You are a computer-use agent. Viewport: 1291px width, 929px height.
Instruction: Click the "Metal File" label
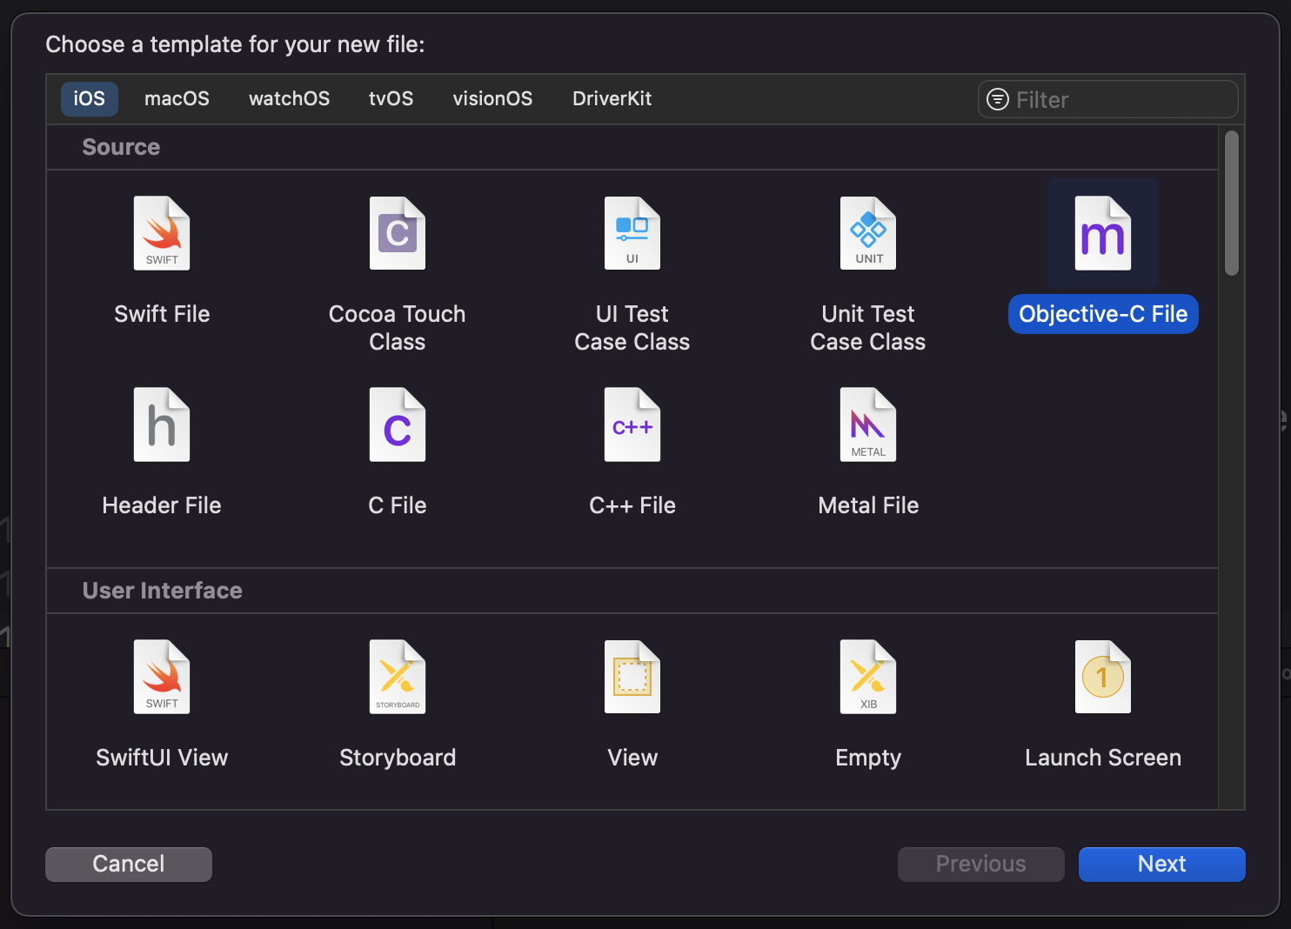tap(868, 505)
